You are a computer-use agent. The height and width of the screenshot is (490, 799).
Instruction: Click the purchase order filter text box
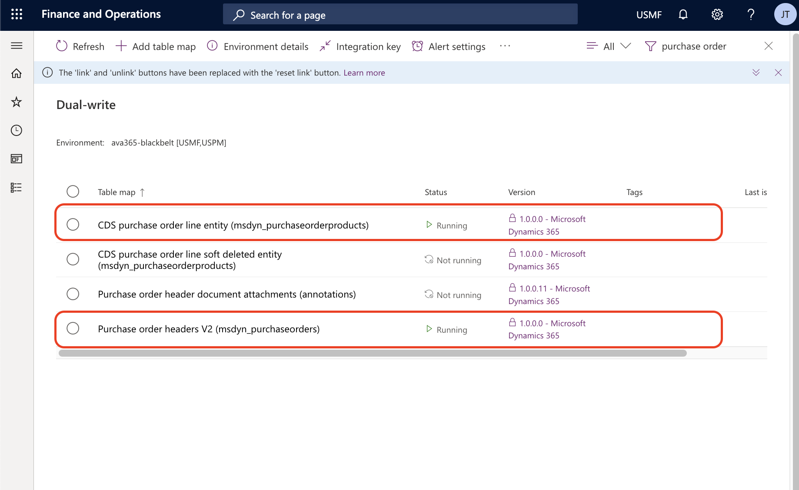(694, 46)
